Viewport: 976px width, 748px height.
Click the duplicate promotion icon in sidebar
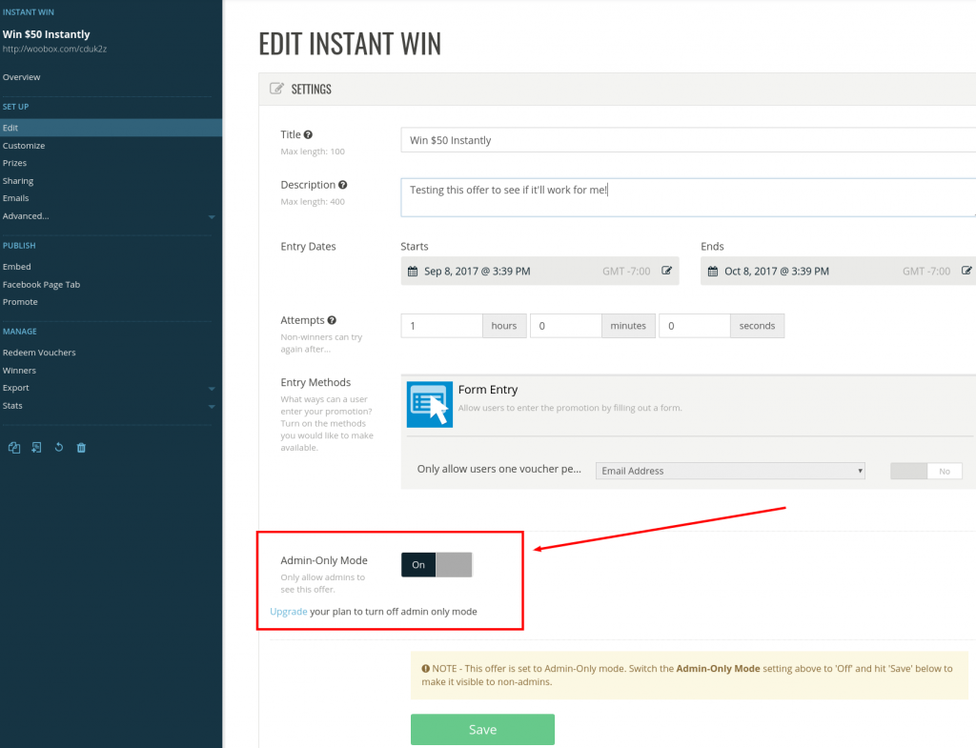click(x=14, y=447)
